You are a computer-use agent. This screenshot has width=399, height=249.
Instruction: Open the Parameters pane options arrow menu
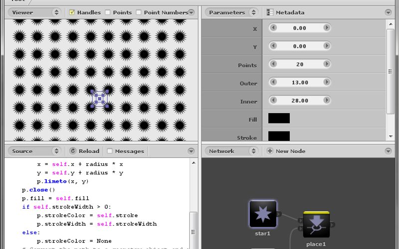(388, 12)
